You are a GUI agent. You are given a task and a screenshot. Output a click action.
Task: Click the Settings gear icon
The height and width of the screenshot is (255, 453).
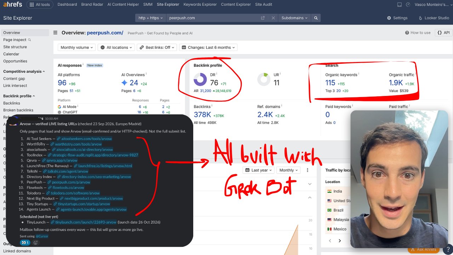pos(389,18)
